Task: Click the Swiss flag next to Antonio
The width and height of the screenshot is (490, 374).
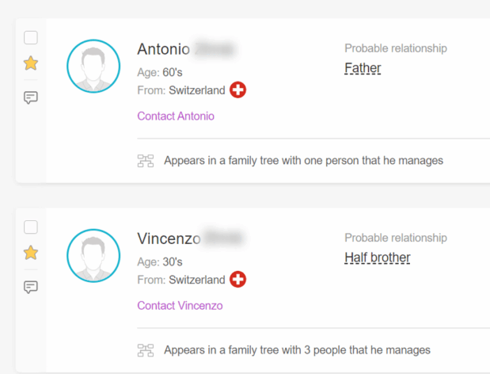Action: click(237, 90)
